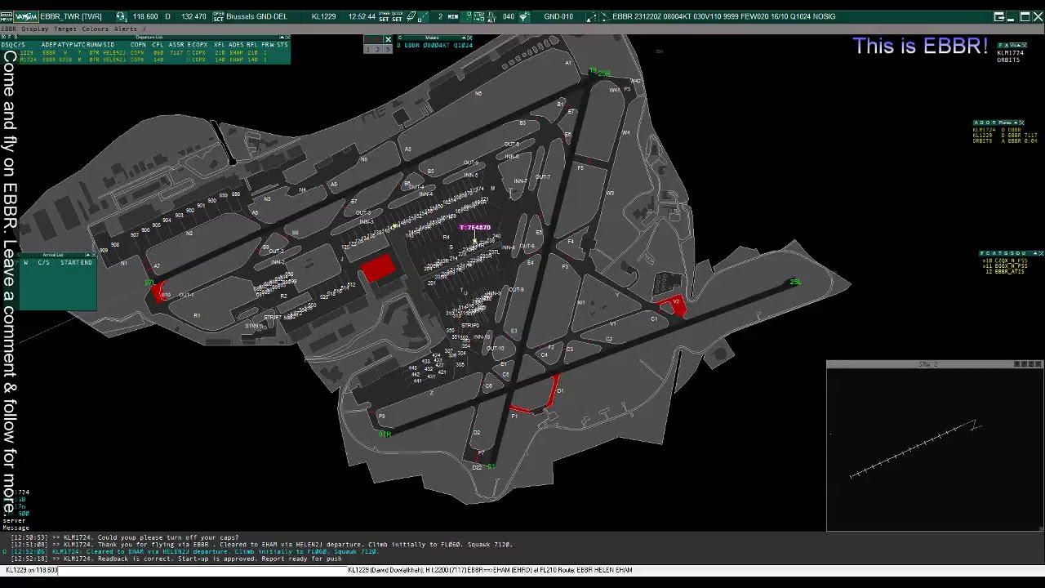
Task: Click the logout arrow icon in title bar
Action: tap(999, 16)
